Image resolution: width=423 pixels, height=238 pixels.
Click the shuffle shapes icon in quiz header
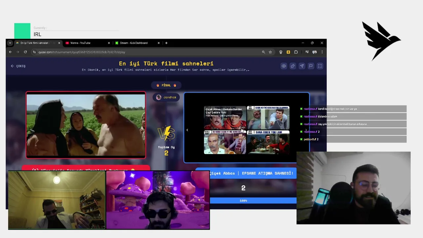point(293,66)
